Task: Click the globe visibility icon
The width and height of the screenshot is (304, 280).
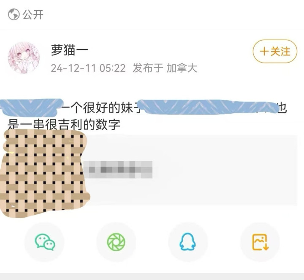Action: pos(14,14)
